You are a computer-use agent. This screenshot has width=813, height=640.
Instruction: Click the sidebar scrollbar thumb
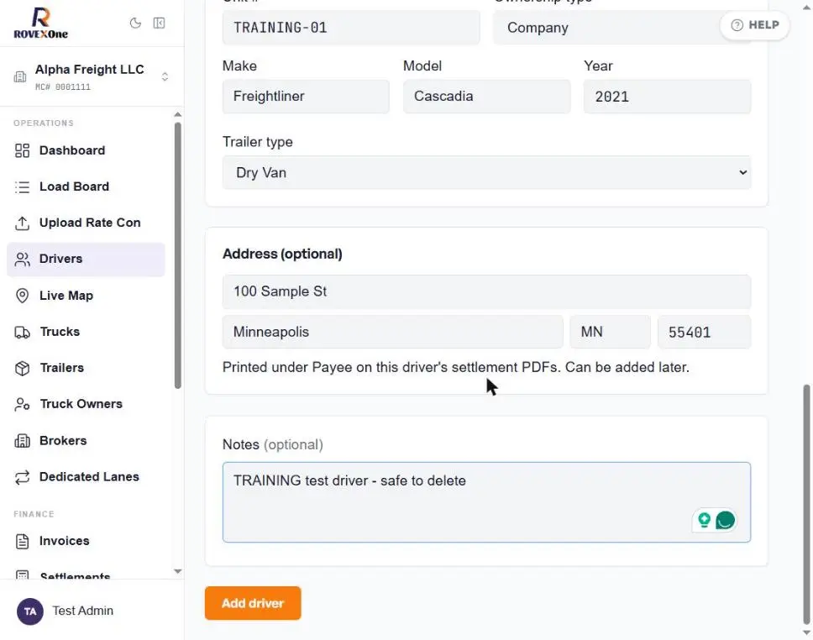click(x=178, y=255)
